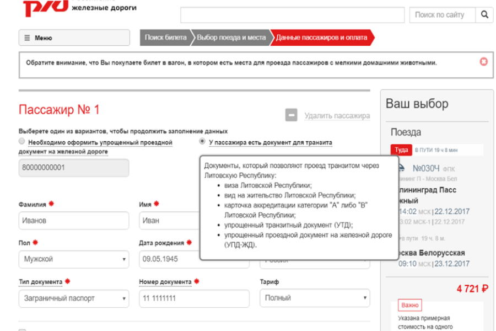Go to Поиск билета step
Screen dimensions: 496x331
[165, 38]
